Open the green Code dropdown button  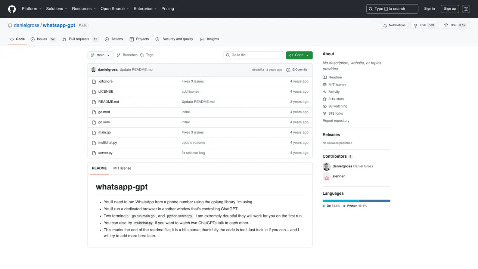[x=299, y=55]
